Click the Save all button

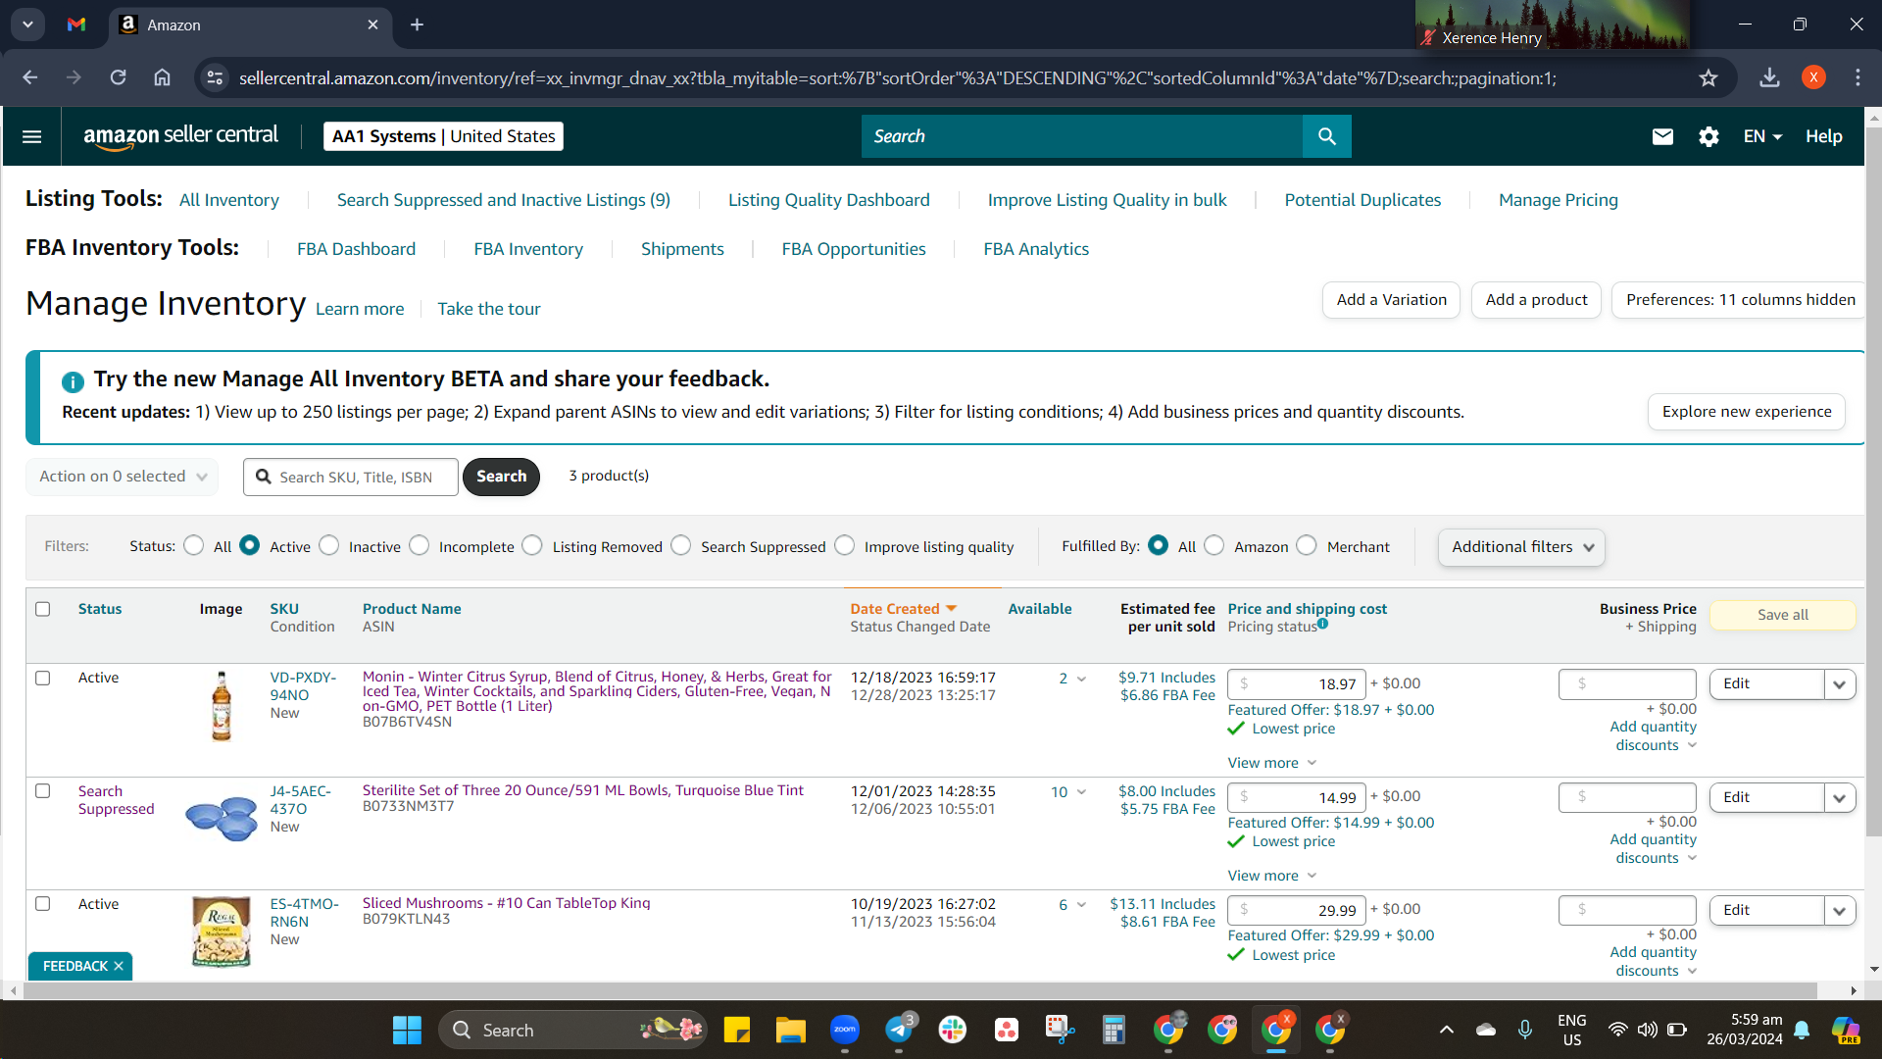(x=1783, y=615)
